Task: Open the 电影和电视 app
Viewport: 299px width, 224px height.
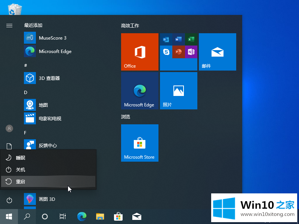Action: [43, 118]
